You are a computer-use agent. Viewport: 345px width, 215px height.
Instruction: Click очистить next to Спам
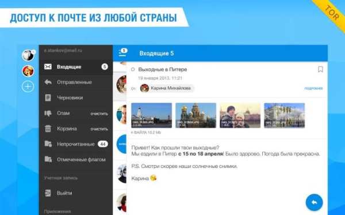pyautogui.click(x=99, y=114)
